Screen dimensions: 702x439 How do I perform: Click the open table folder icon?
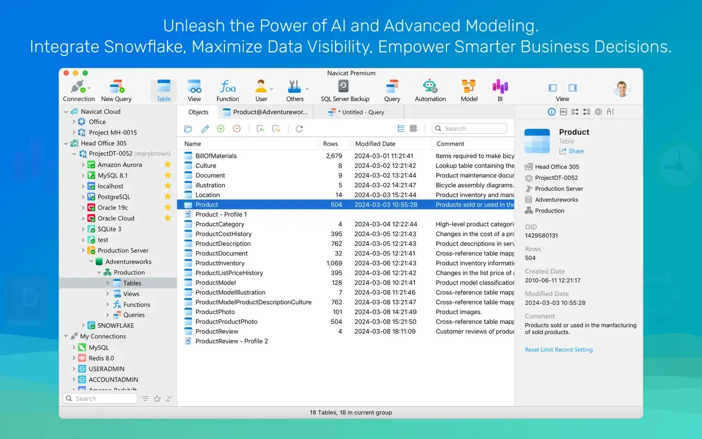[188, 129]
